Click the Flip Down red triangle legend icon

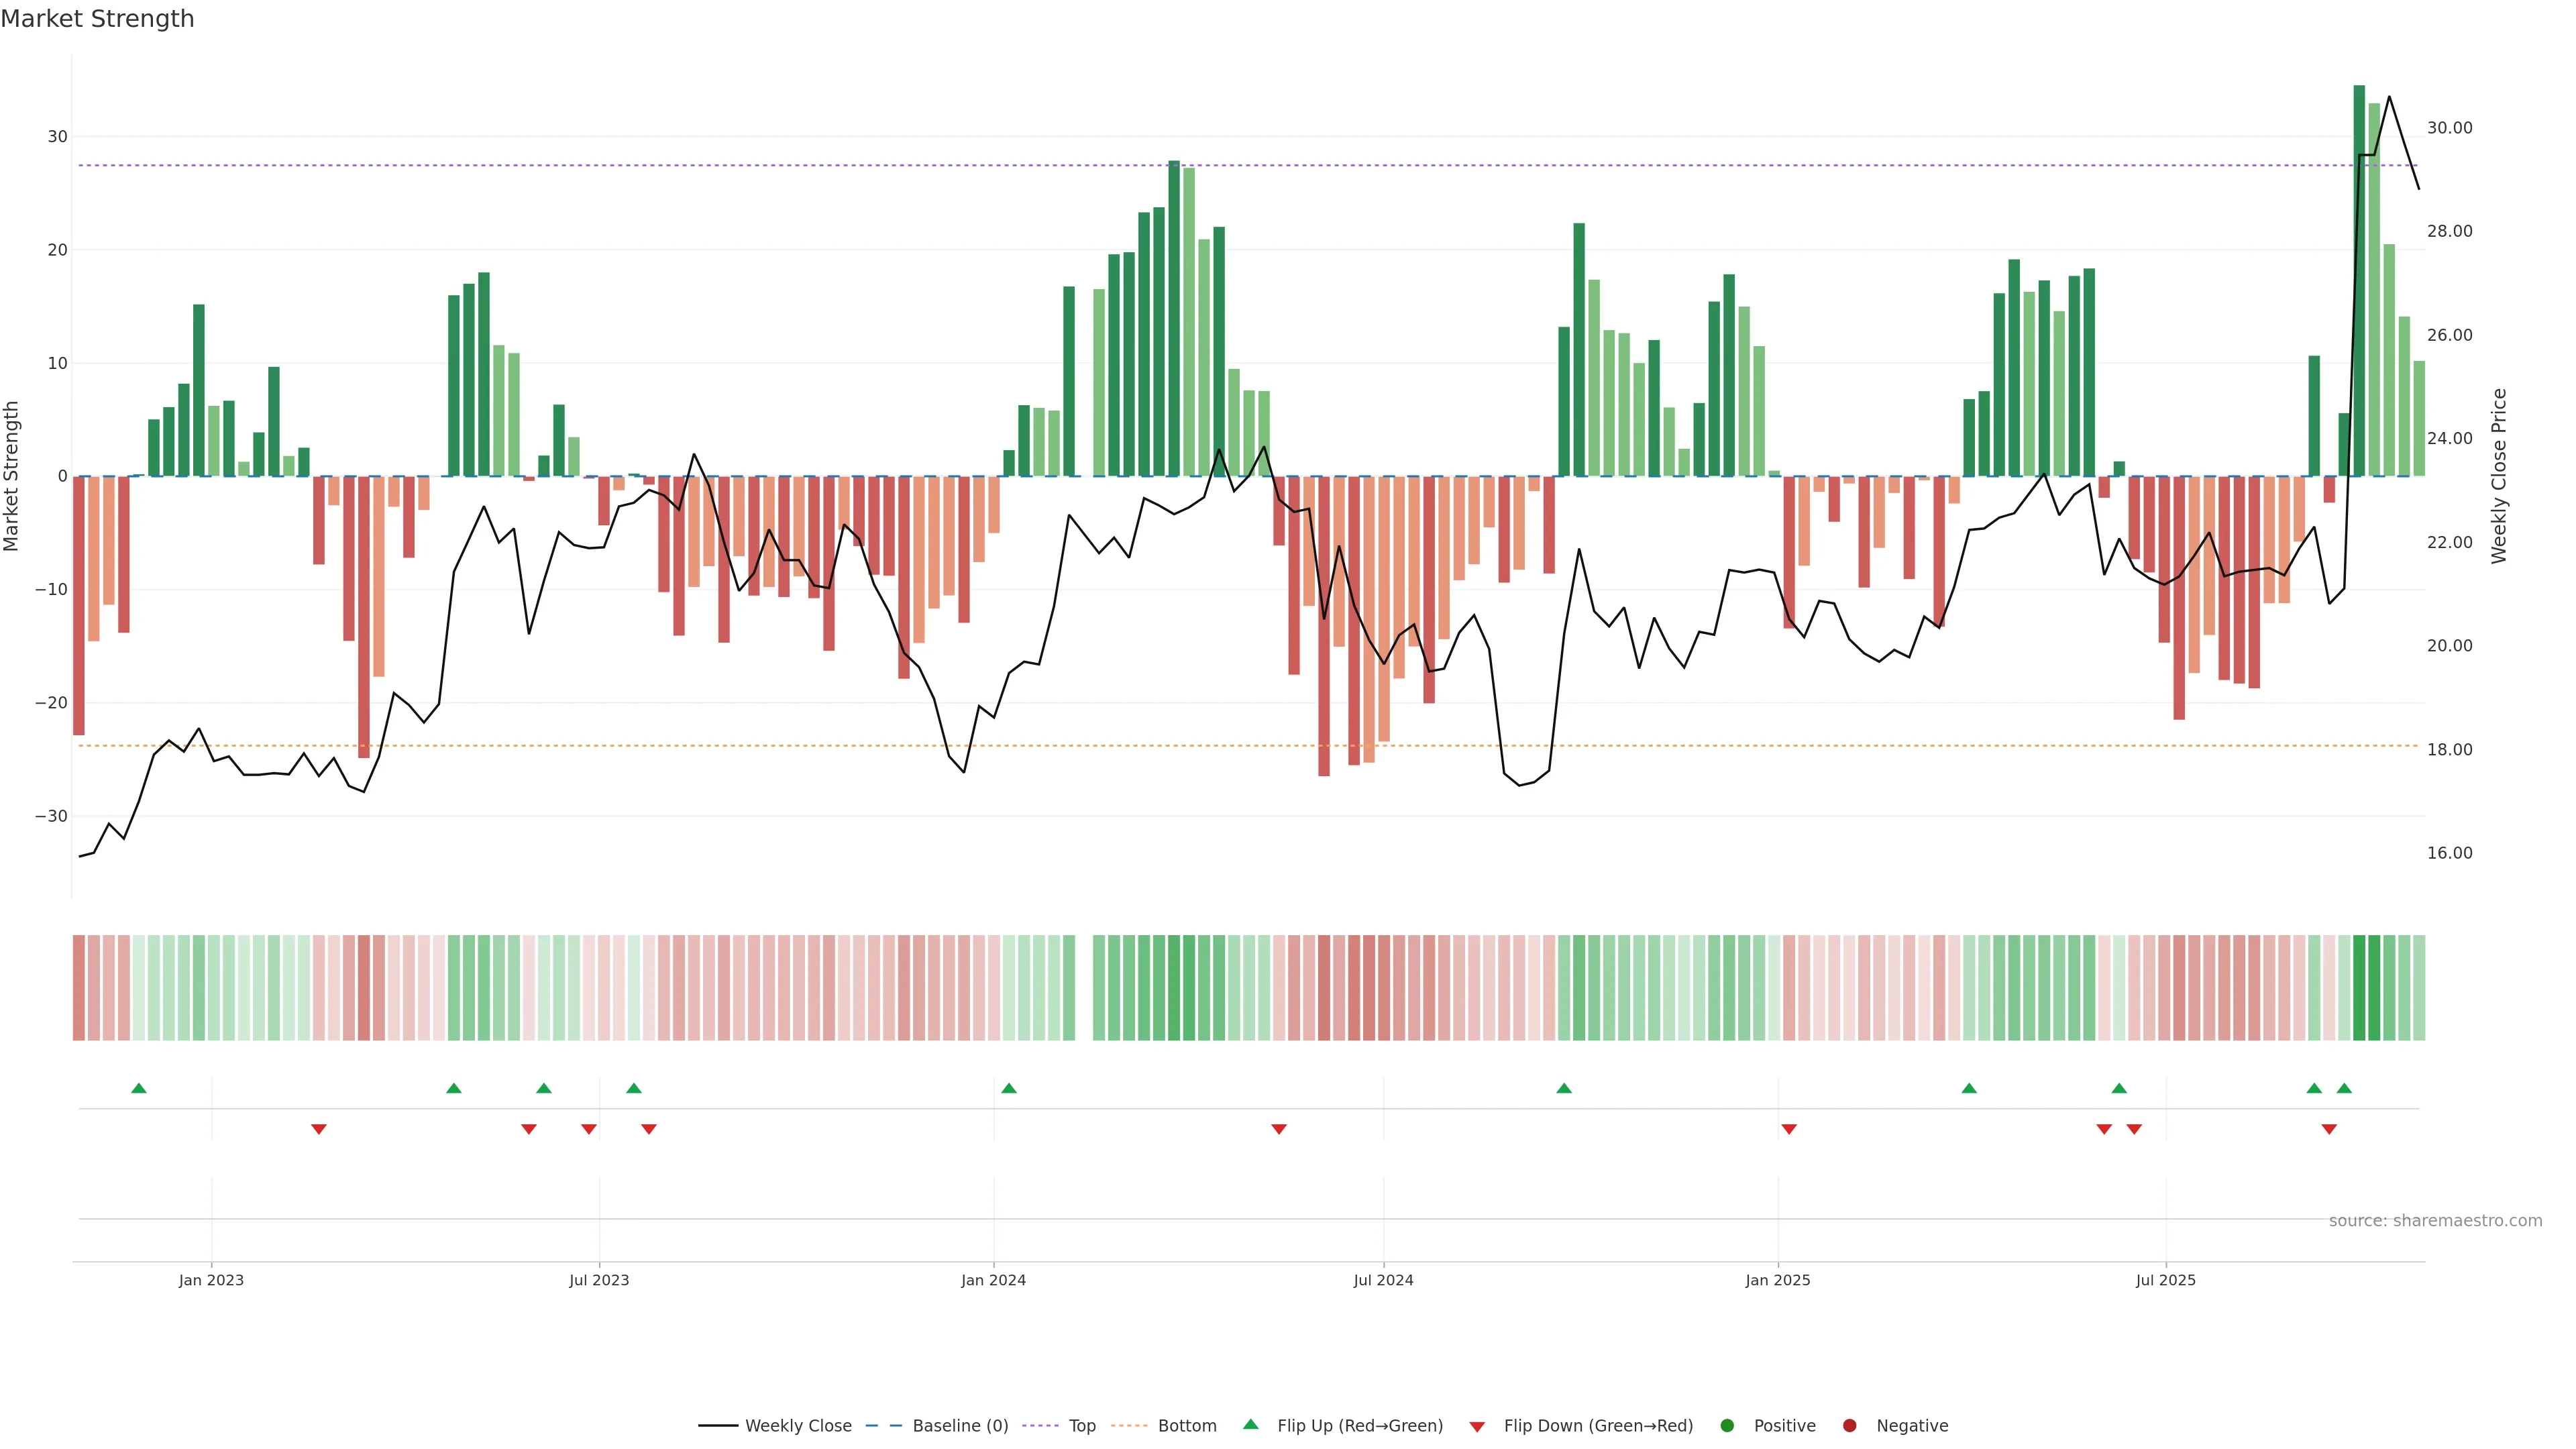(x=1477, y=1427)
